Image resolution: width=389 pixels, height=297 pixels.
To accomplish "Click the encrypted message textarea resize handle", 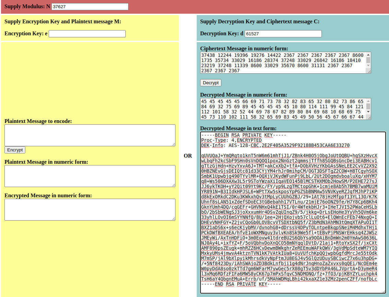I will click(173, 219).
